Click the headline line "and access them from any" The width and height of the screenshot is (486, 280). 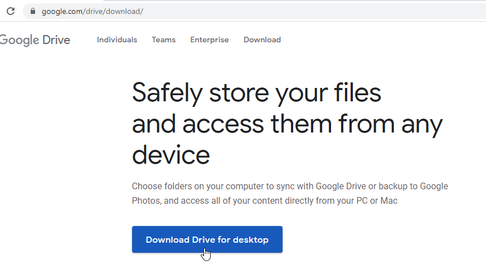click(288, 125)
